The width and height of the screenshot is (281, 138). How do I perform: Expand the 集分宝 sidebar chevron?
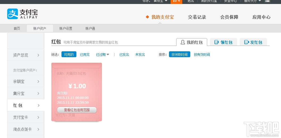pos(38,93)
